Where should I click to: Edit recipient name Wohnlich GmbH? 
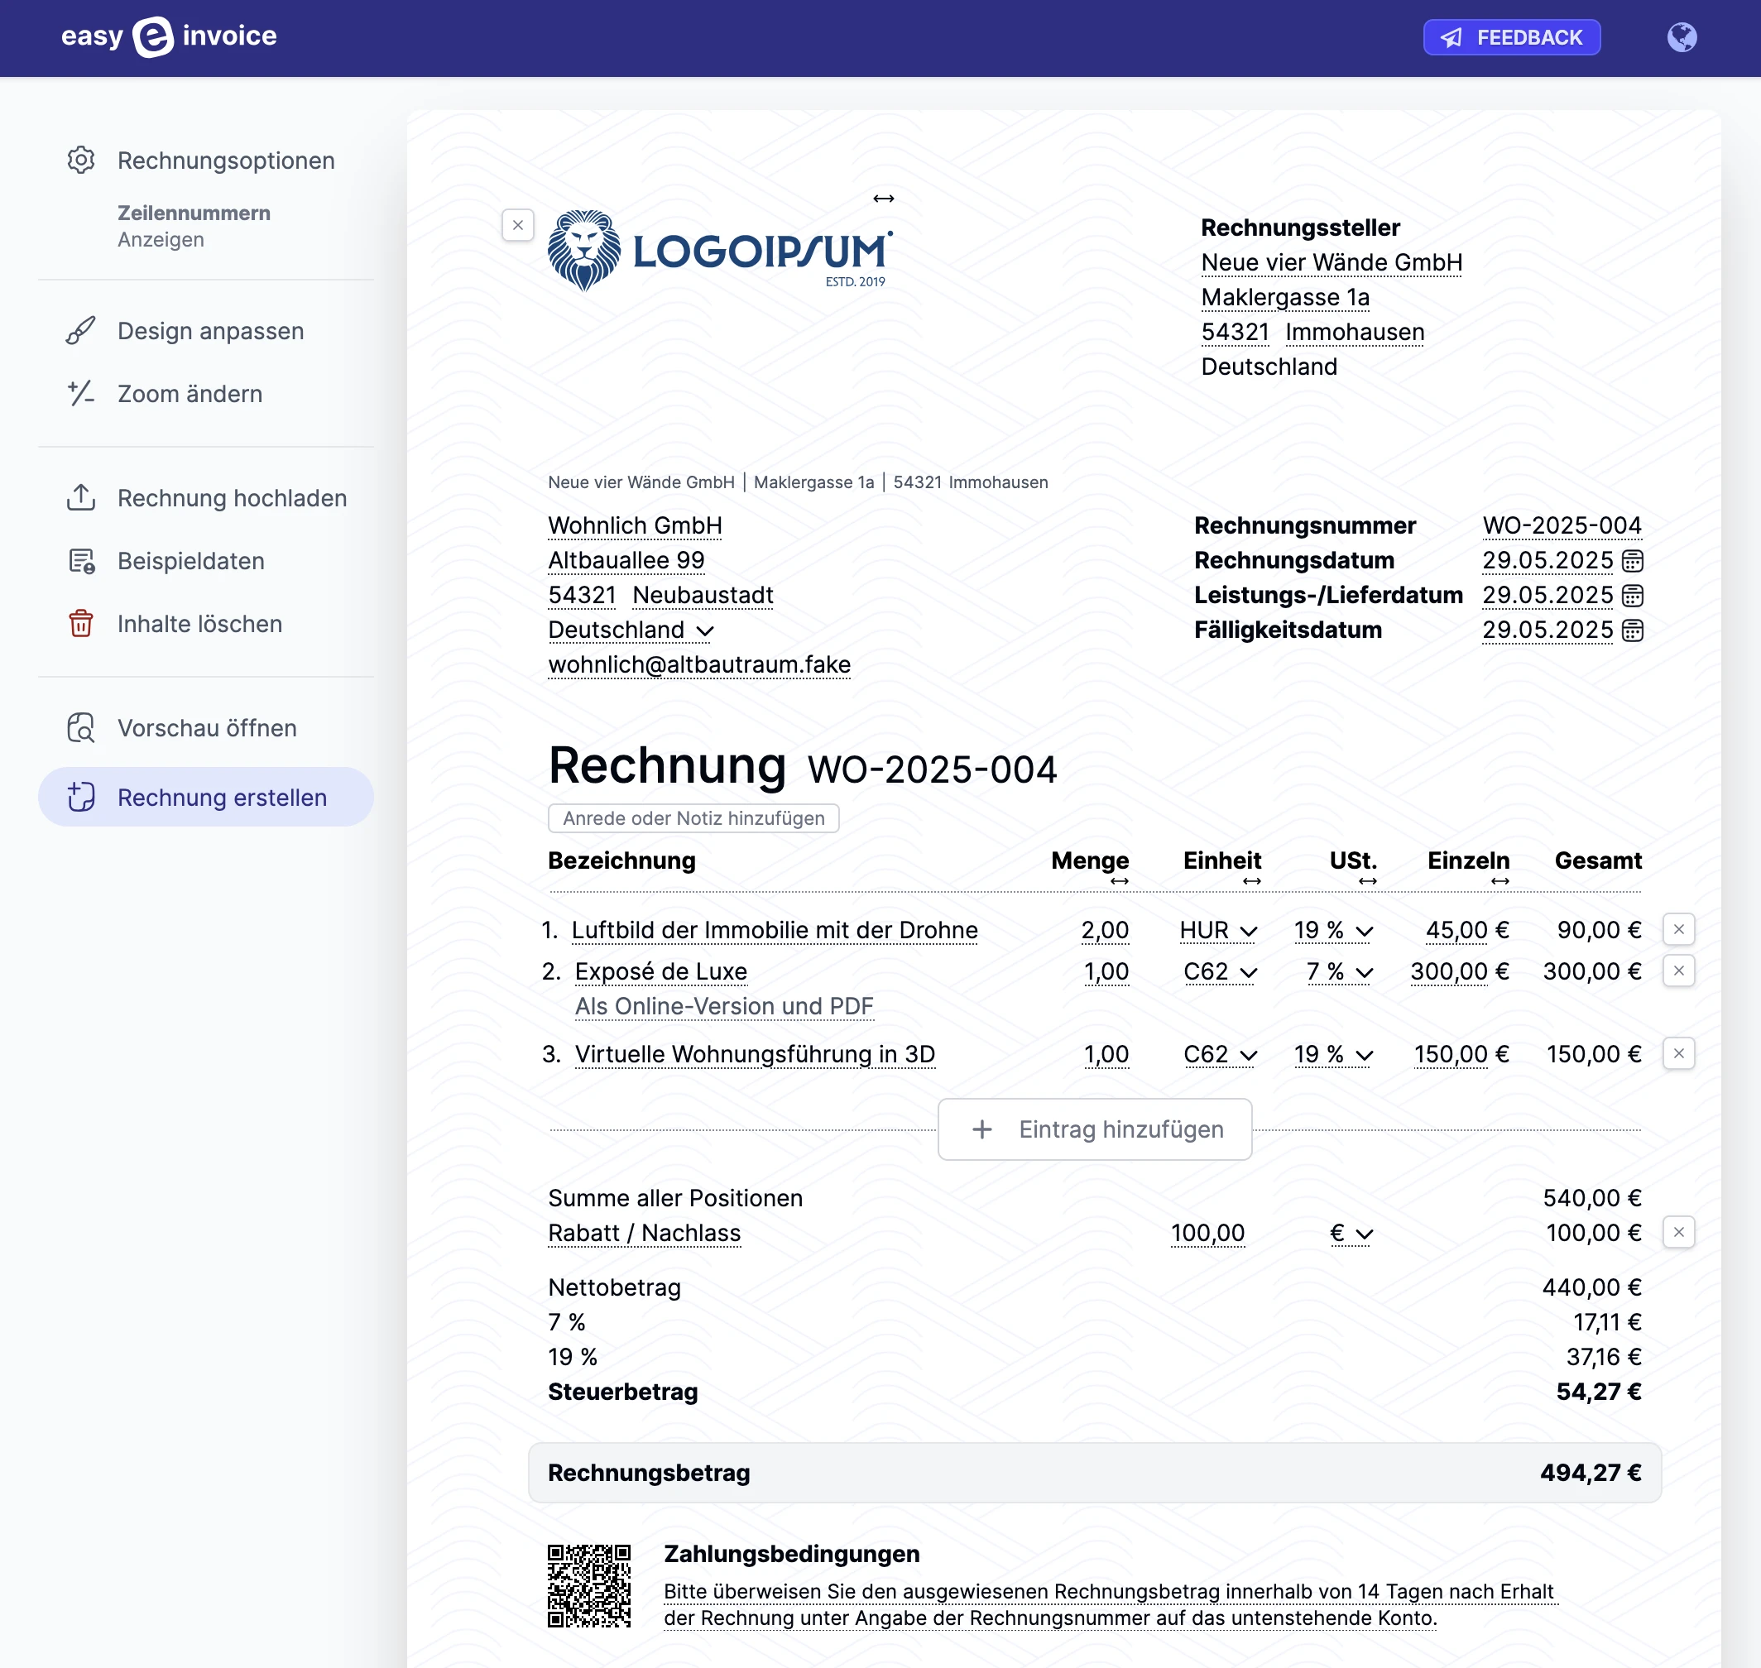634,525
